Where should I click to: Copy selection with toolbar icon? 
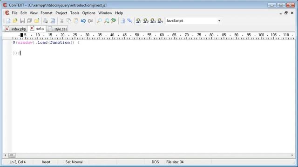tap(69, 20)
